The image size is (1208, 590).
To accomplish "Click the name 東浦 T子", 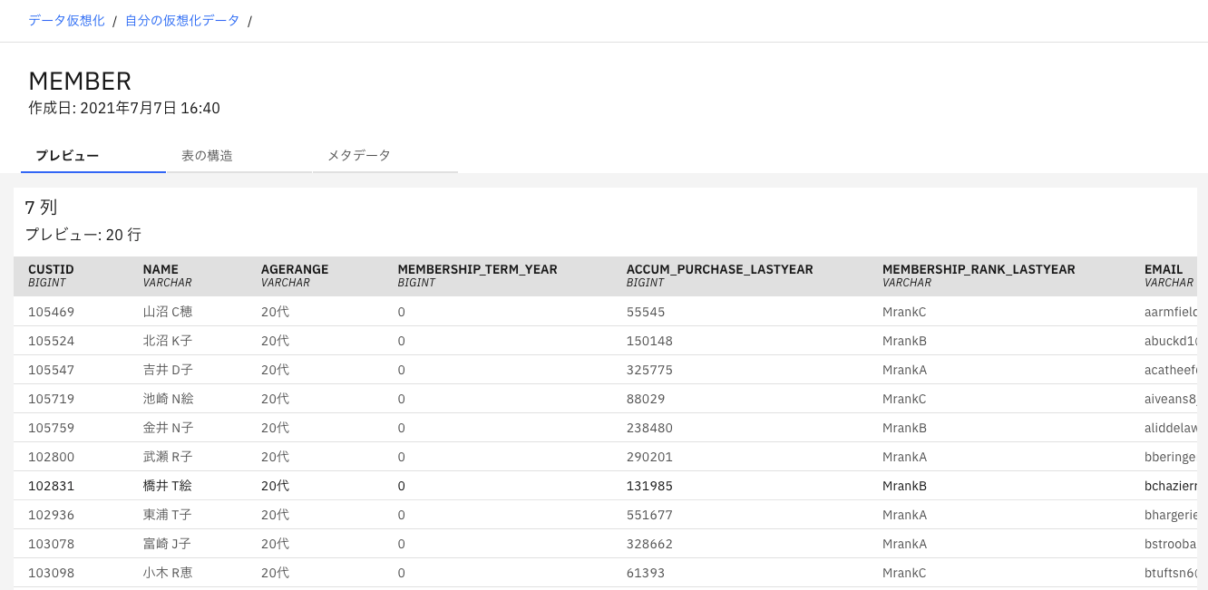I will [x=168, y=515].
